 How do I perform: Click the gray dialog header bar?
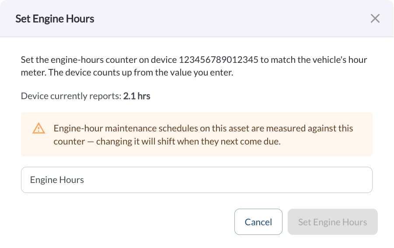[196, 18]
